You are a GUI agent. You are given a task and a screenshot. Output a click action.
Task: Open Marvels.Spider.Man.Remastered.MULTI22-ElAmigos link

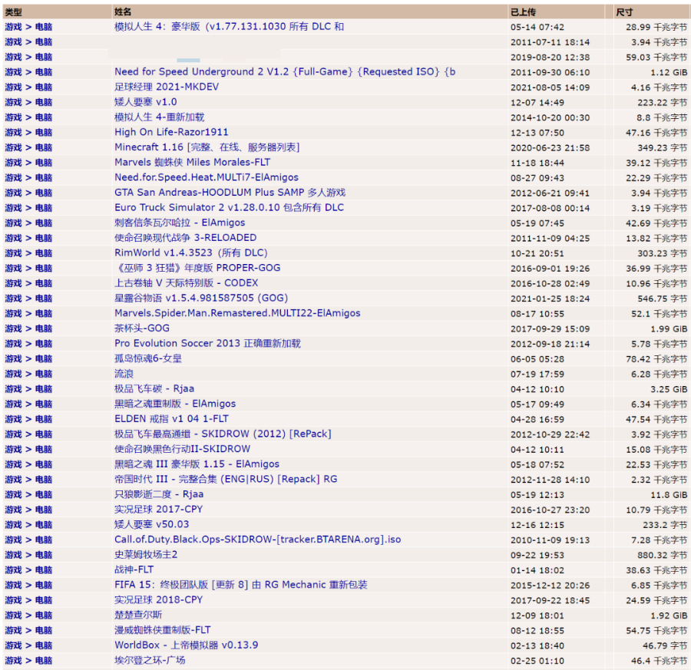(x=237, y=313)
